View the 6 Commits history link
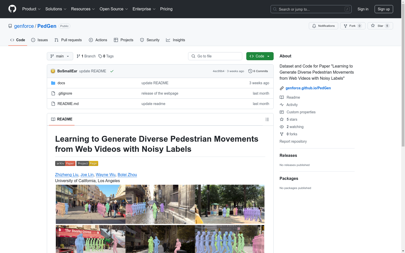Image resolution: width=405 pixels, height=253 pixels. point(258,71)
